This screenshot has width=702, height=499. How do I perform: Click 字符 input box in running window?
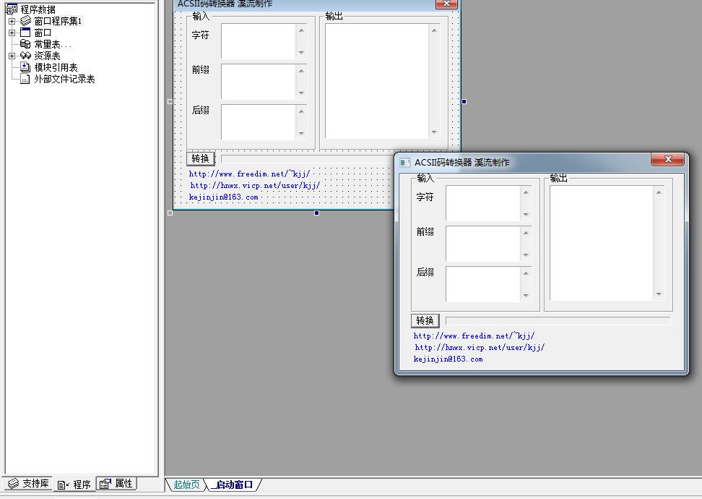point(483,203)
